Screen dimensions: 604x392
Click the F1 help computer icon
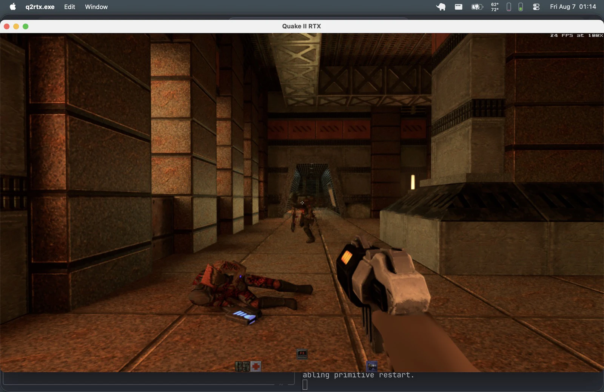(x=302, y=354)
